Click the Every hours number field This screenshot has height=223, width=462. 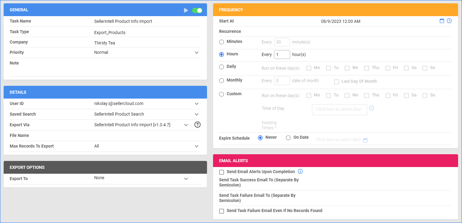click(282, 54)
